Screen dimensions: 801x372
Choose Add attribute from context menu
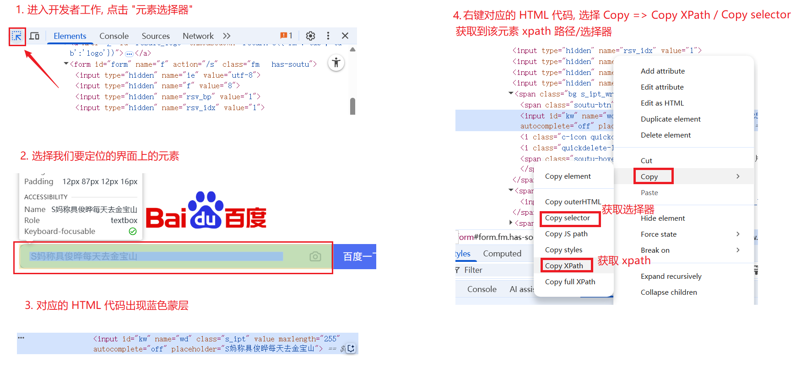click(663, 71)
